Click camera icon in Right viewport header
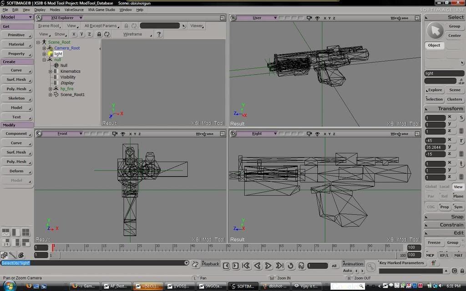Image resolution: width=466 pixels, height=291 pixels. [x=309, y=134]
